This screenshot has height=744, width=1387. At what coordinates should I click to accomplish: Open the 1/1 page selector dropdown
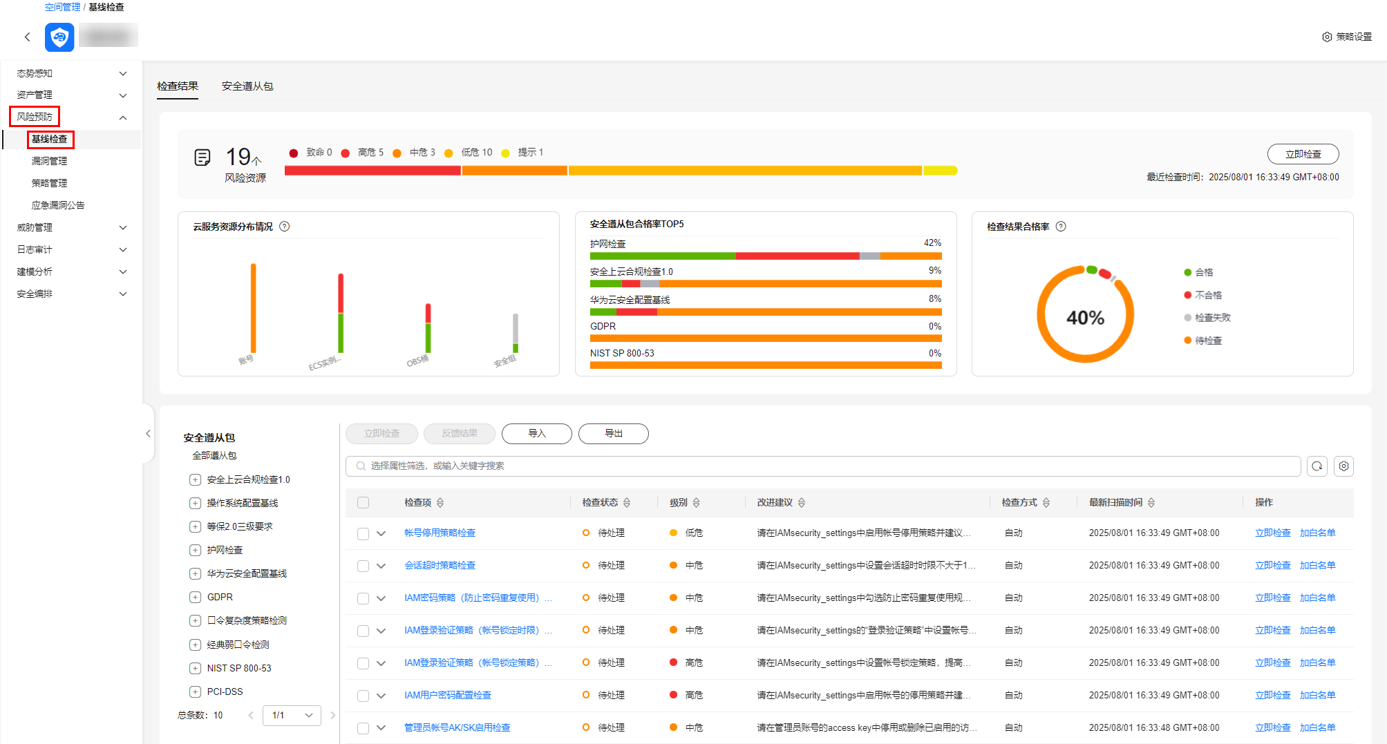[x=292, y=715]
